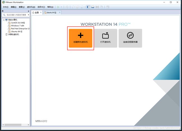Close the 主页 tab

pos(41,12)
